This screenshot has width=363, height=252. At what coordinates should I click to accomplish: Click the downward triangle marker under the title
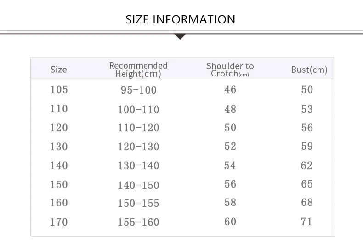point(180,36)
